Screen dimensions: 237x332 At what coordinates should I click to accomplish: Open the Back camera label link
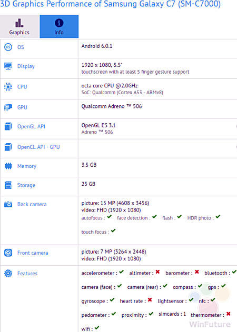[x=32, y=204]
